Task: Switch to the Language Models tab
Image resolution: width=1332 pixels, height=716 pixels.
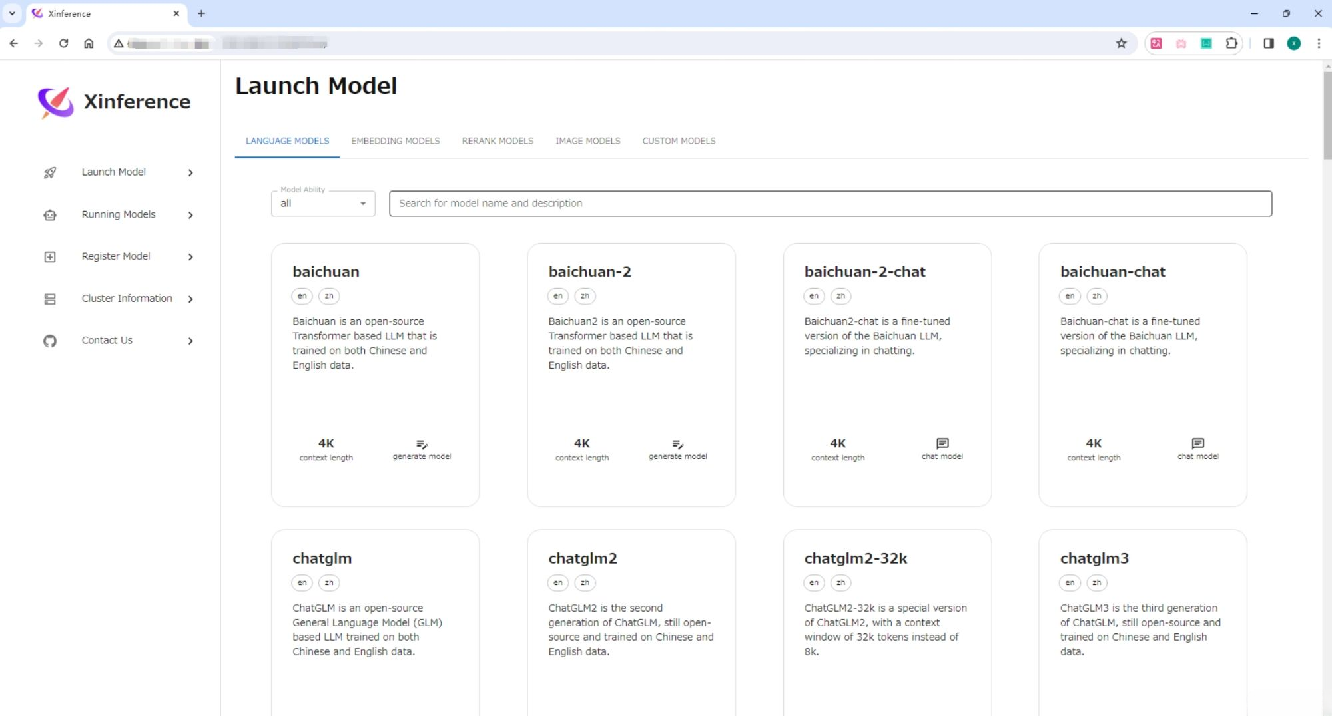Action: (287, 141)
